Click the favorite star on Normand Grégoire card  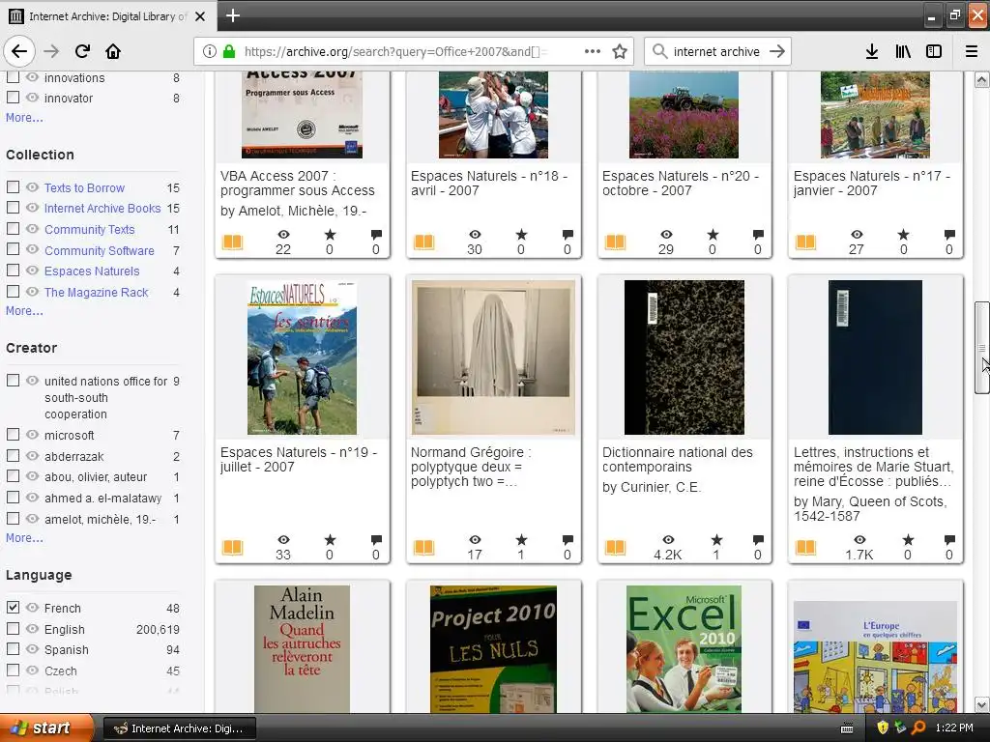tap(521, 540)
